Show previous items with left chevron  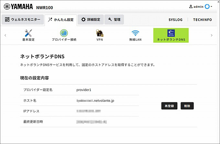tap(5, 35)
